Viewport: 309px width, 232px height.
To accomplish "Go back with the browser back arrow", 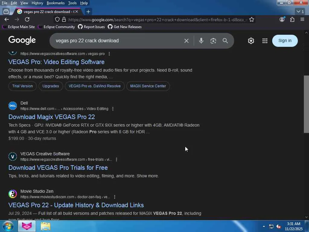I will click(7, 20).
